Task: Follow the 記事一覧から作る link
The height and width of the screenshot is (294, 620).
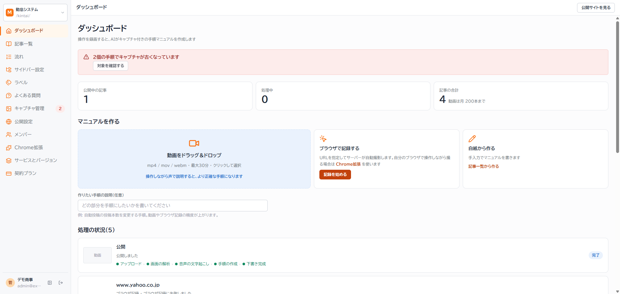Action: click(484, 167)
